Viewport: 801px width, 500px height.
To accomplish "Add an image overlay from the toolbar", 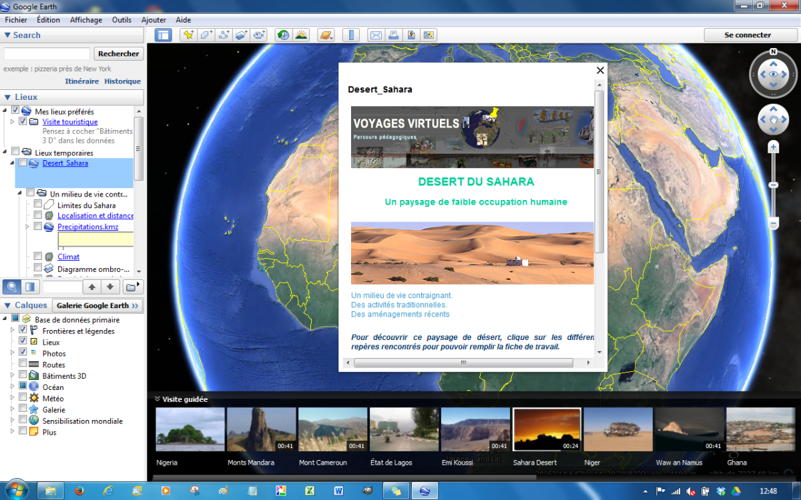I will (242, 35).
